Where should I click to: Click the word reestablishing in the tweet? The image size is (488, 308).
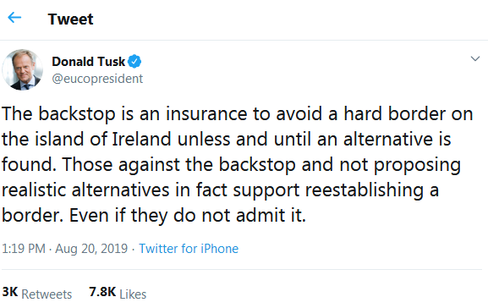coord(365,190)
